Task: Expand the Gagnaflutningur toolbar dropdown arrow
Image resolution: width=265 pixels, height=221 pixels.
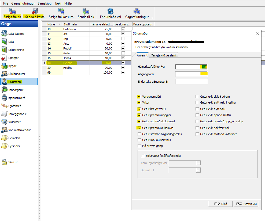Action: point(152,18)
